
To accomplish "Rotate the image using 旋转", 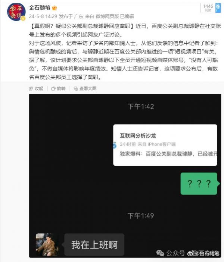I will pyautogui.click(x=58, y=88).
